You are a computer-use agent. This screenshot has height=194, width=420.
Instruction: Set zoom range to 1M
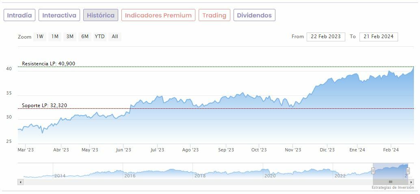pos(55,37)
